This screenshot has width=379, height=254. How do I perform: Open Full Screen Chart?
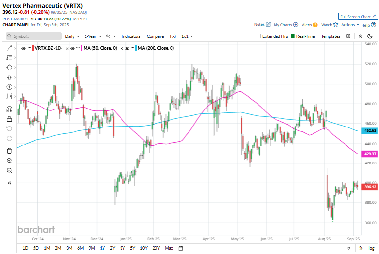point(358,17)
